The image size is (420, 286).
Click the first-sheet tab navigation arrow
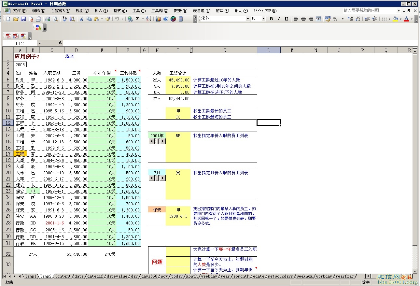pos(5,276)
